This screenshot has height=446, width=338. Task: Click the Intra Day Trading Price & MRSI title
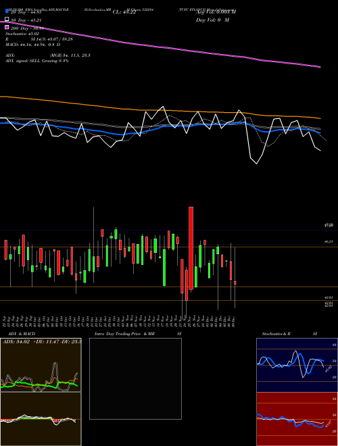pos(138,334)
